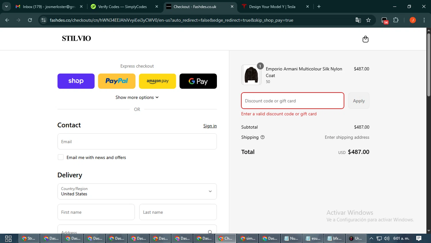This screenshot has width=431, height=243.
Task: Open the extension with 14 badge
Action: (384, 20)
